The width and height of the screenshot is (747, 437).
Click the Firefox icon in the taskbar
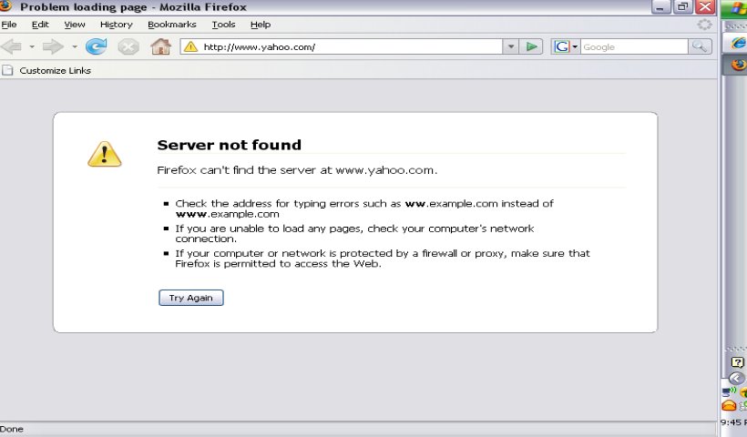(738, 65)
